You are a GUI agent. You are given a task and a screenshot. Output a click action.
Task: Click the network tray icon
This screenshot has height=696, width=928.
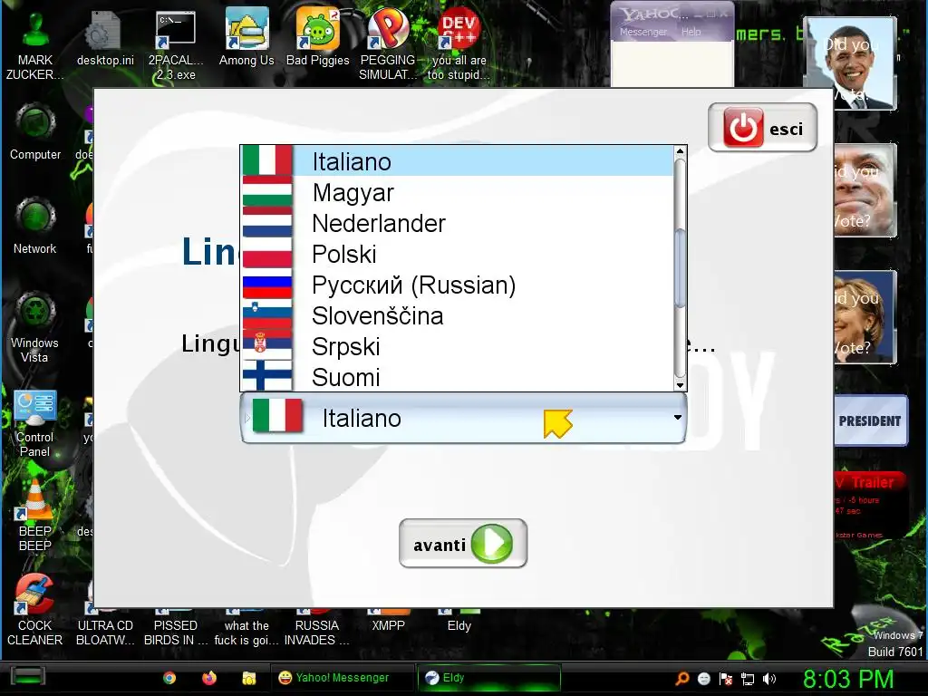click(748, 679)
